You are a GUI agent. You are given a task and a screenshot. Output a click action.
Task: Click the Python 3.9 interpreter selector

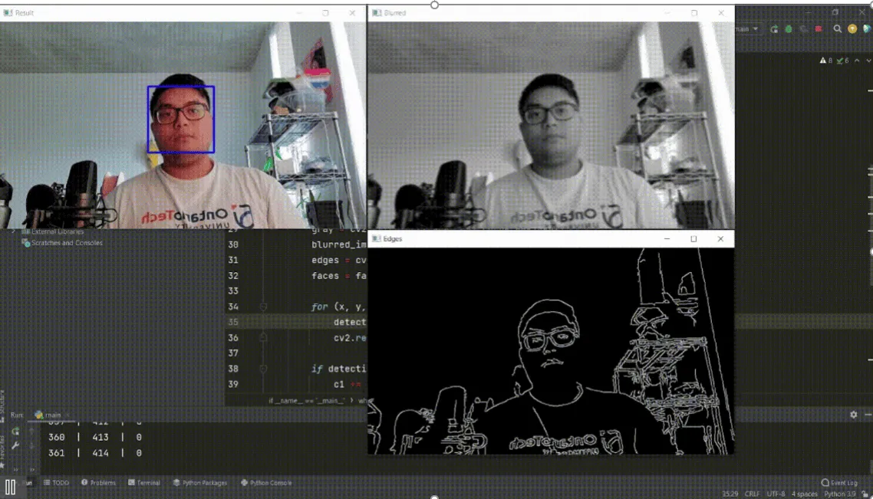click(838, 494)
